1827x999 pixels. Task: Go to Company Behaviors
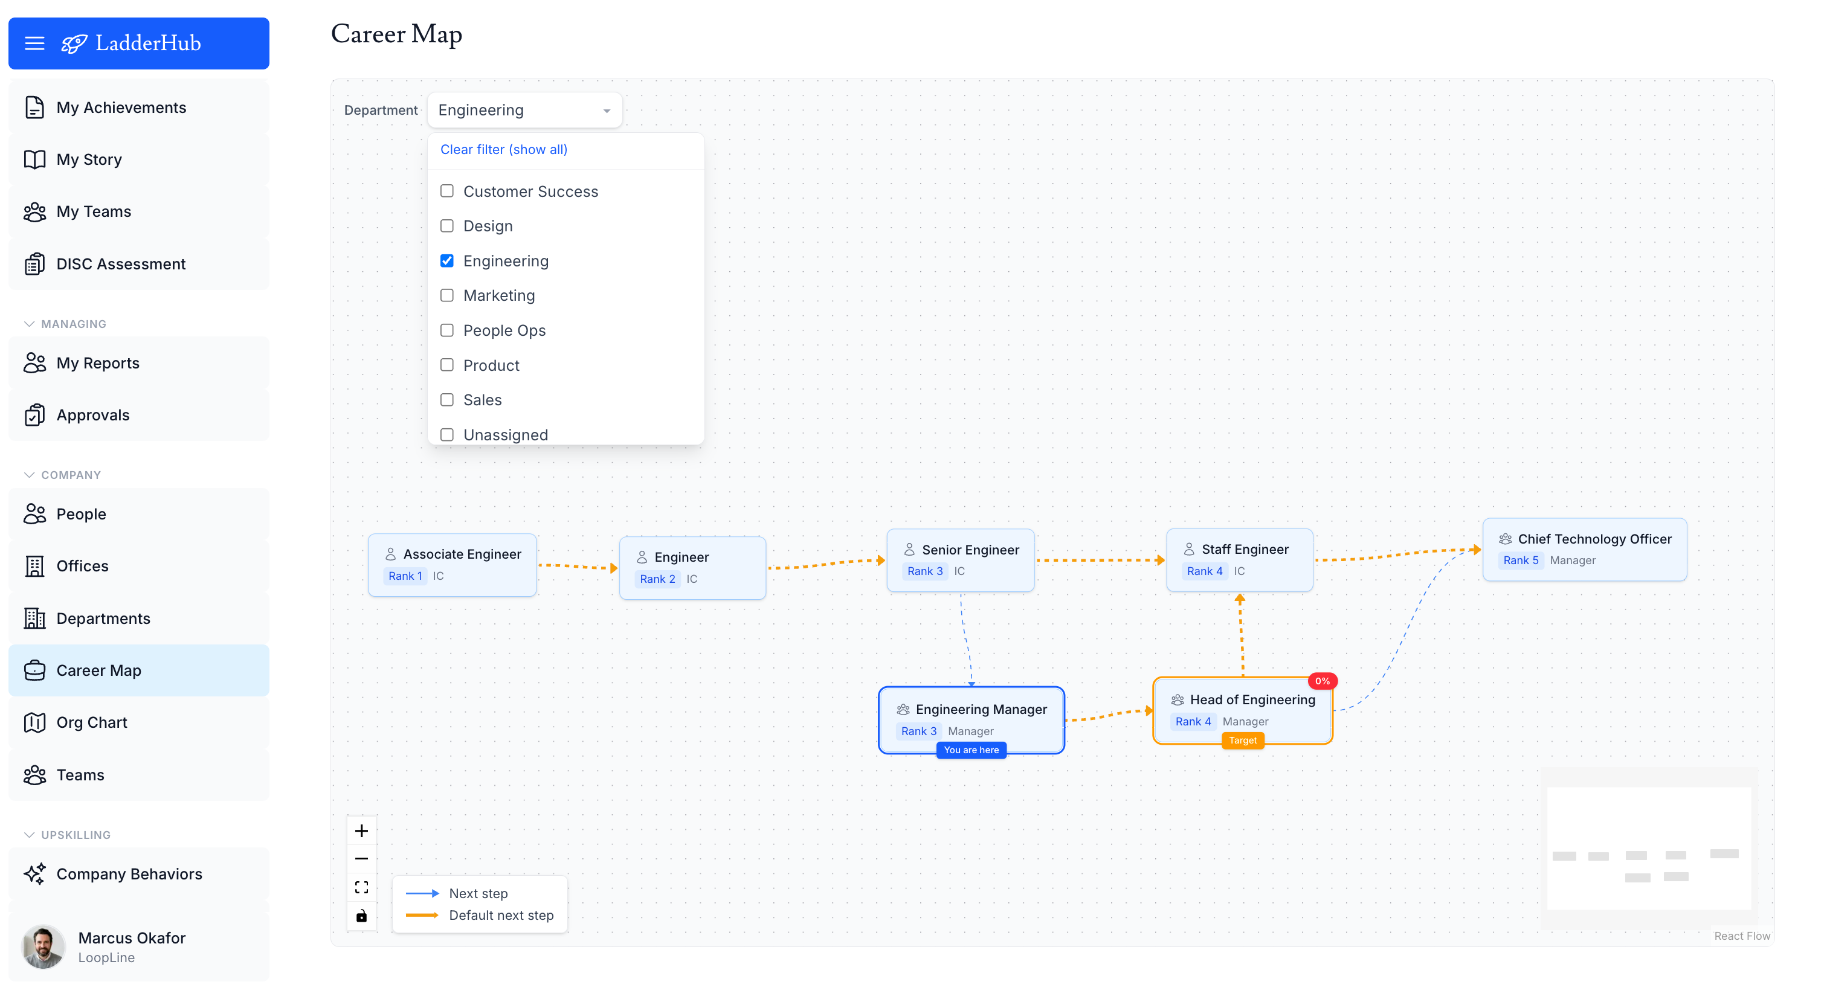pyautogui.click(x=139, y=873)
